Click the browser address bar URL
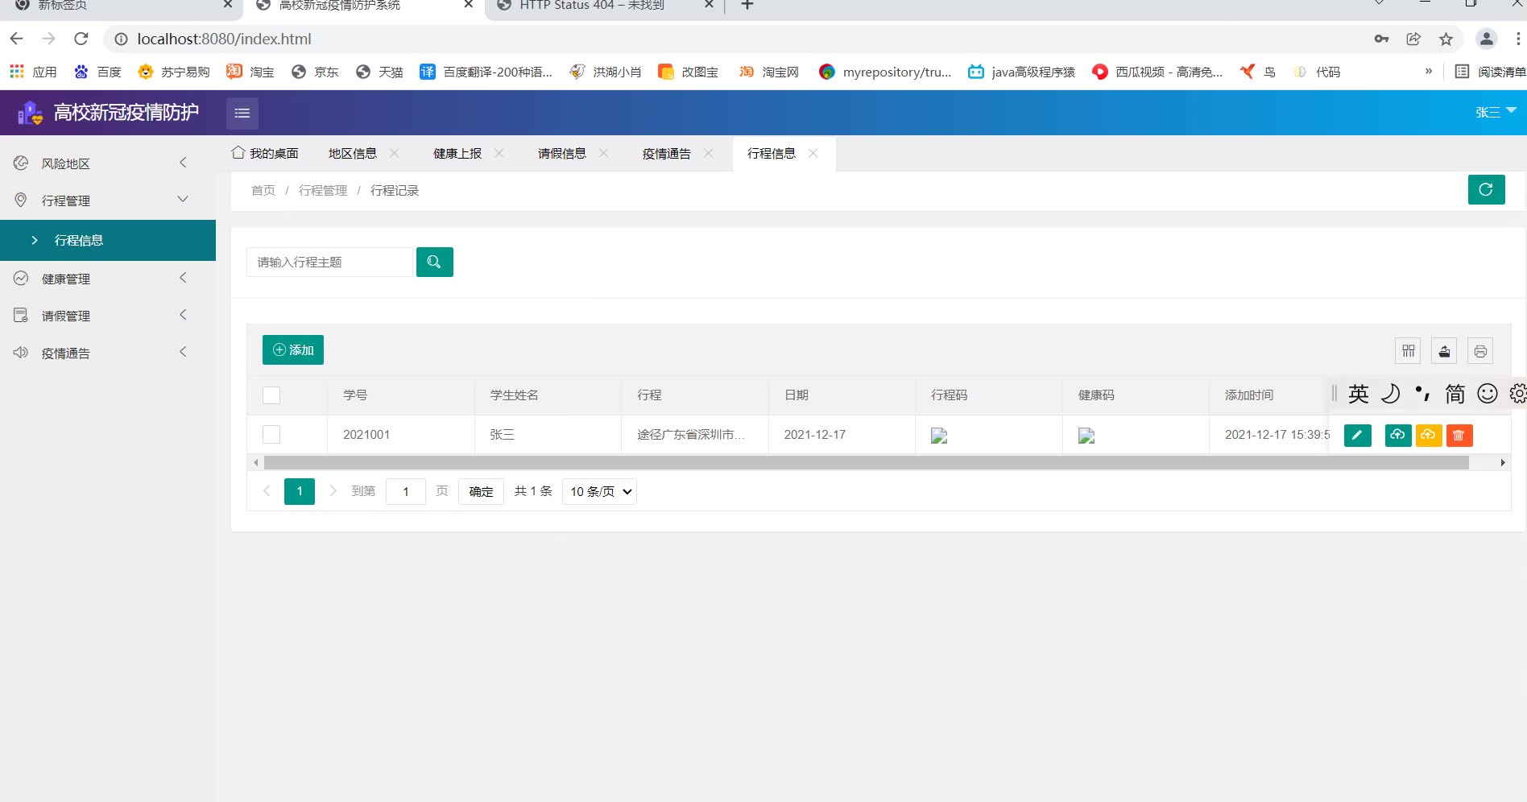 click(224, 39)
